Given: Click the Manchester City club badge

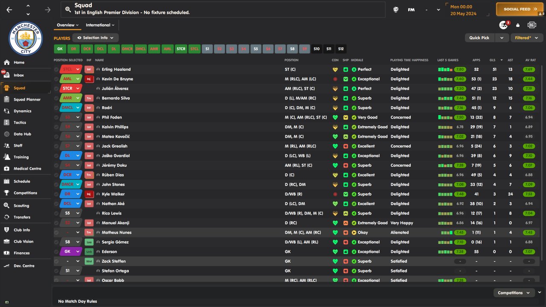Looking at the screenshot, I should 26,38.
